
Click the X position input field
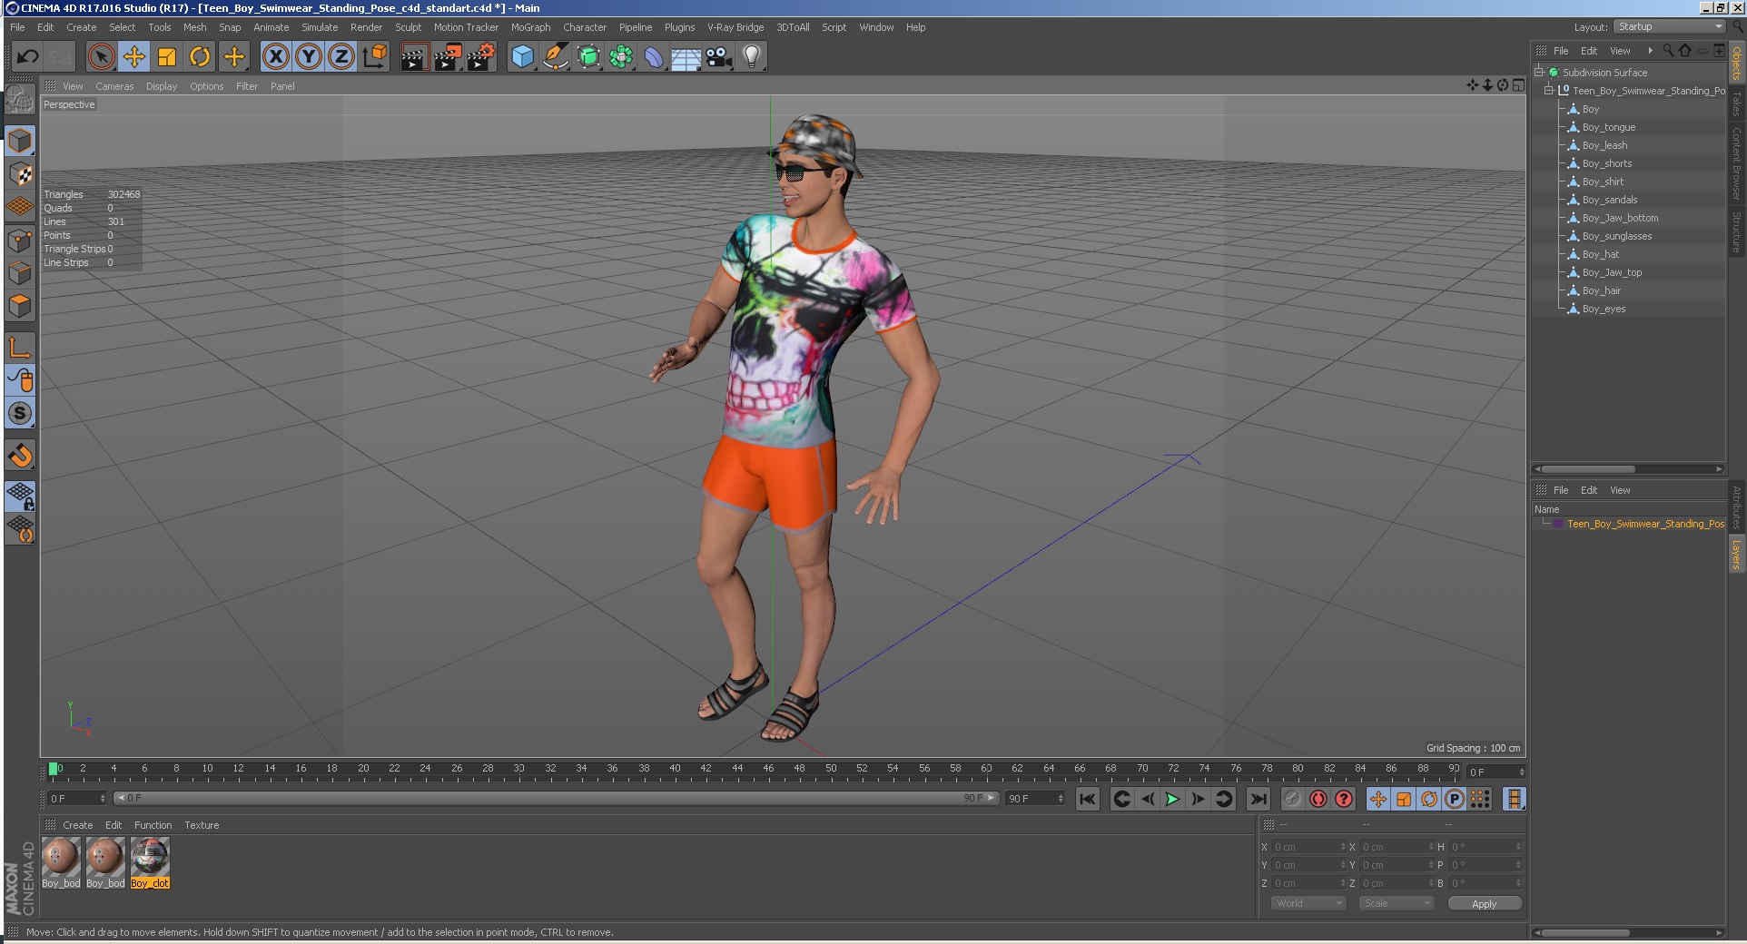tap(1308, 847)
